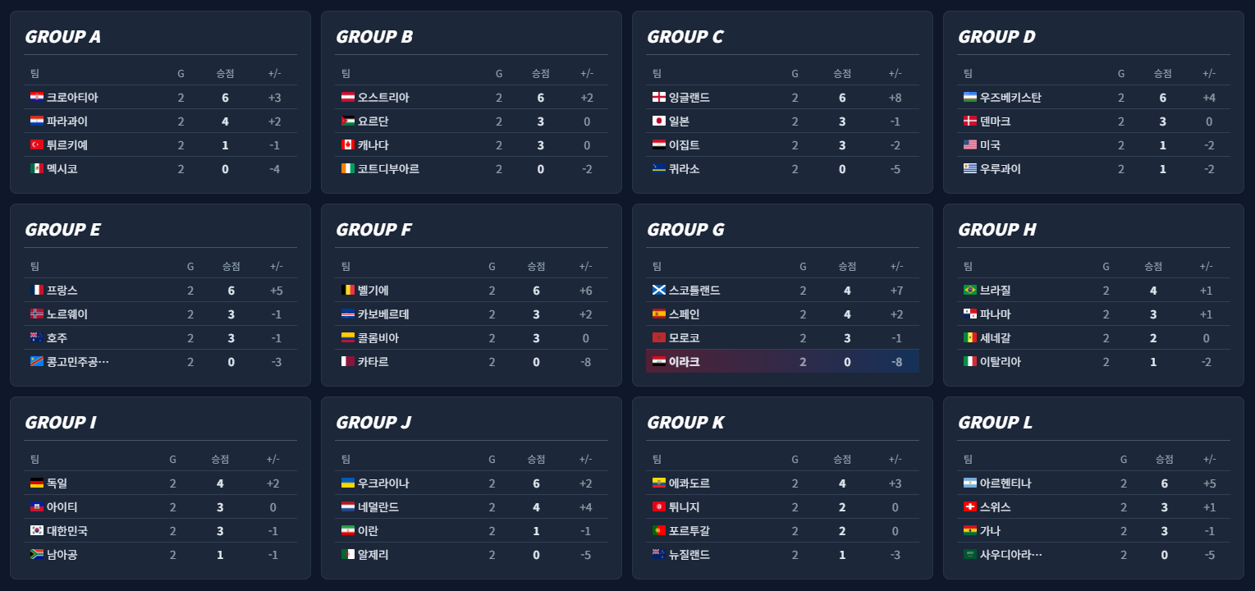Click the South Korea flag in Group I
The image size is (1255, 591).
click(x=36, y=531)
